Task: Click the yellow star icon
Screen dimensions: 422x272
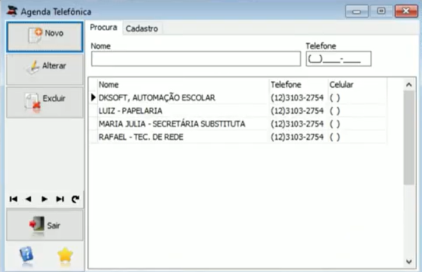Action: tap(65, 256)
